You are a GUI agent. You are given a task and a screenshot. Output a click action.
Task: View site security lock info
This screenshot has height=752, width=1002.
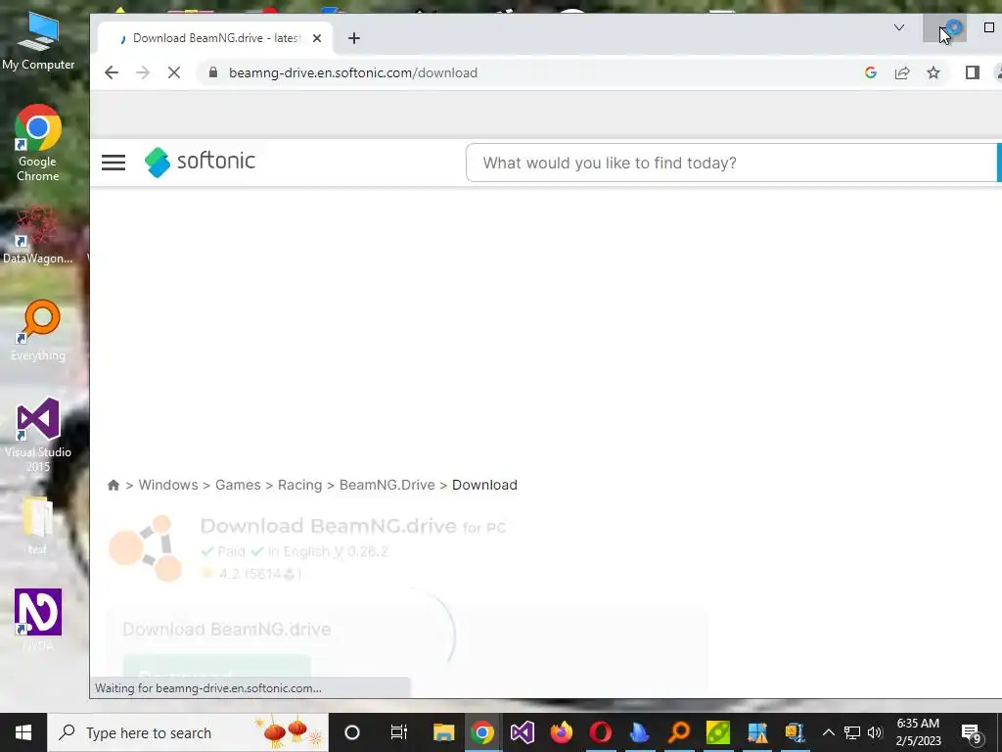point(213,72)
